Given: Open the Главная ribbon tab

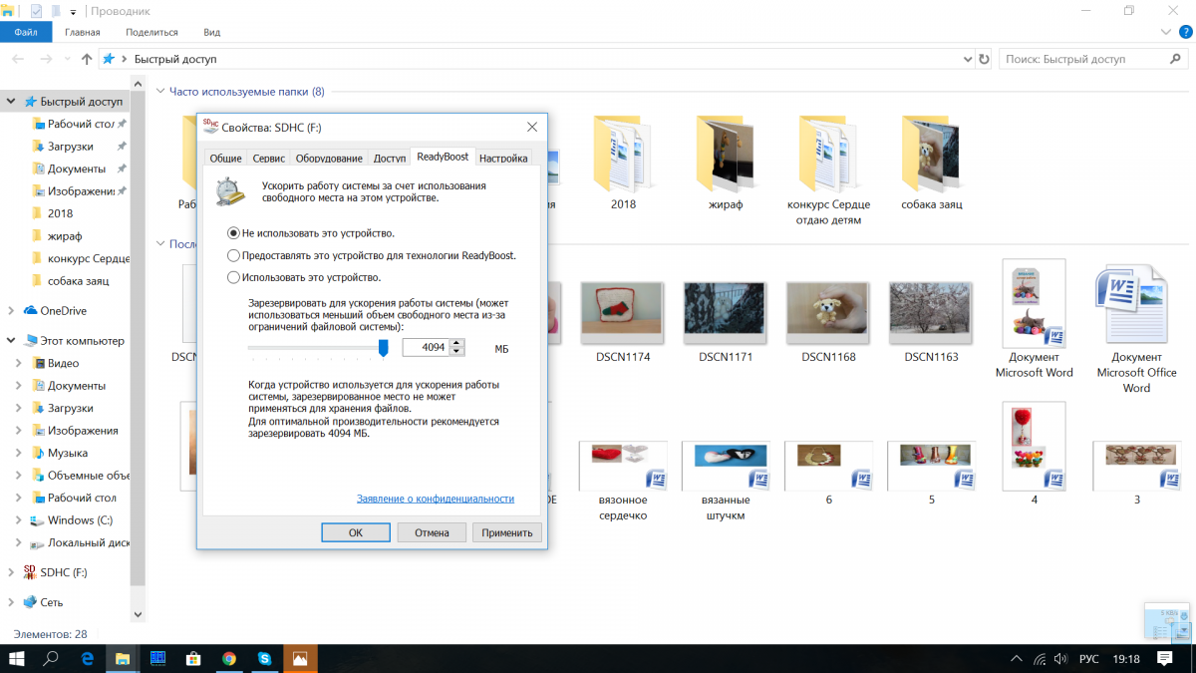Looking at the screenshot, I should click(83, 32).
